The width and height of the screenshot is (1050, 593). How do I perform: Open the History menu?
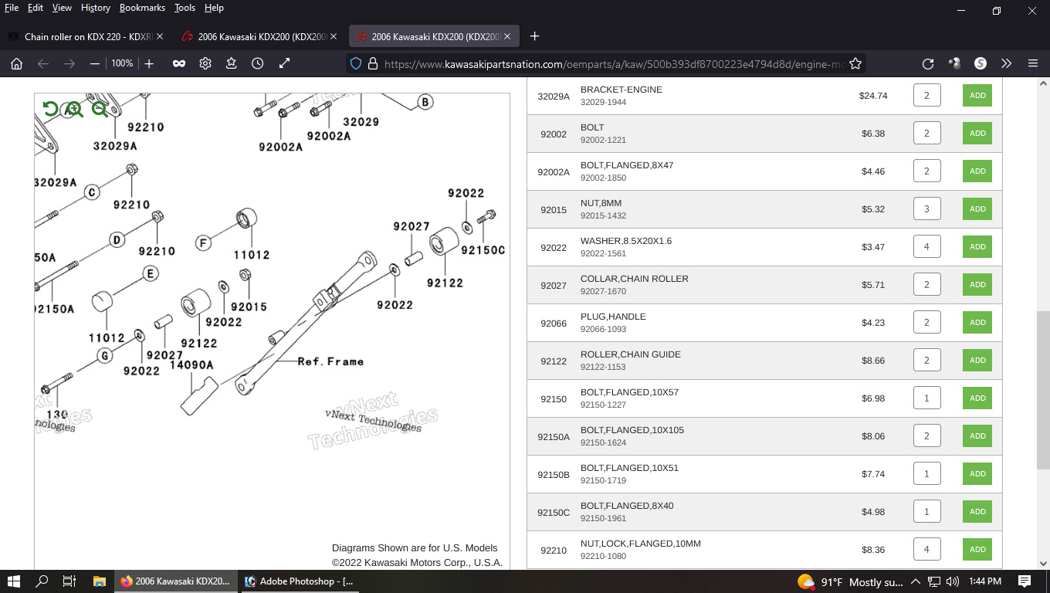click(96, 8)
